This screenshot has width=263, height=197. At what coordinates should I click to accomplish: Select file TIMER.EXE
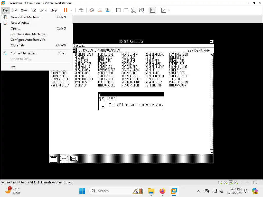(152, 79)
